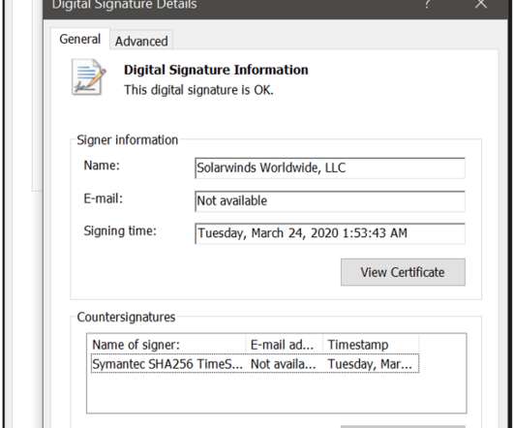Click the Name of signer column header
Viewport: 513px width, 428px height.
tap(166, 345)
